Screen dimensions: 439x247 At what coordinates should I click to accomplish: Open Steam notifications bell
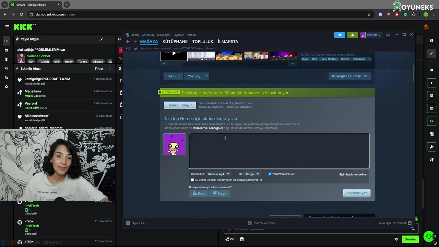(353, 35)
